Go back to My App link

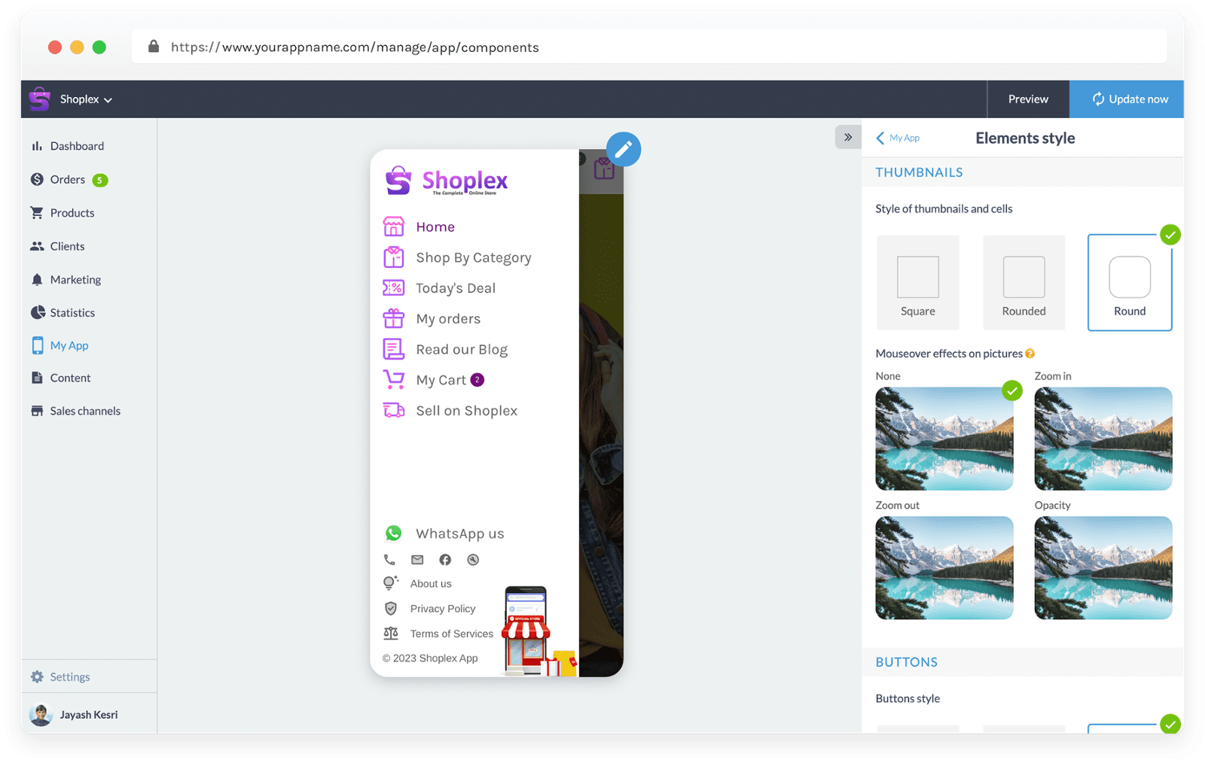click(898, 138)
